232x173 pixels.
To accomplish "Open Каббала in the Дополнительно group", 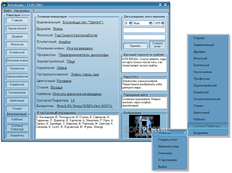I will [17, 119].
